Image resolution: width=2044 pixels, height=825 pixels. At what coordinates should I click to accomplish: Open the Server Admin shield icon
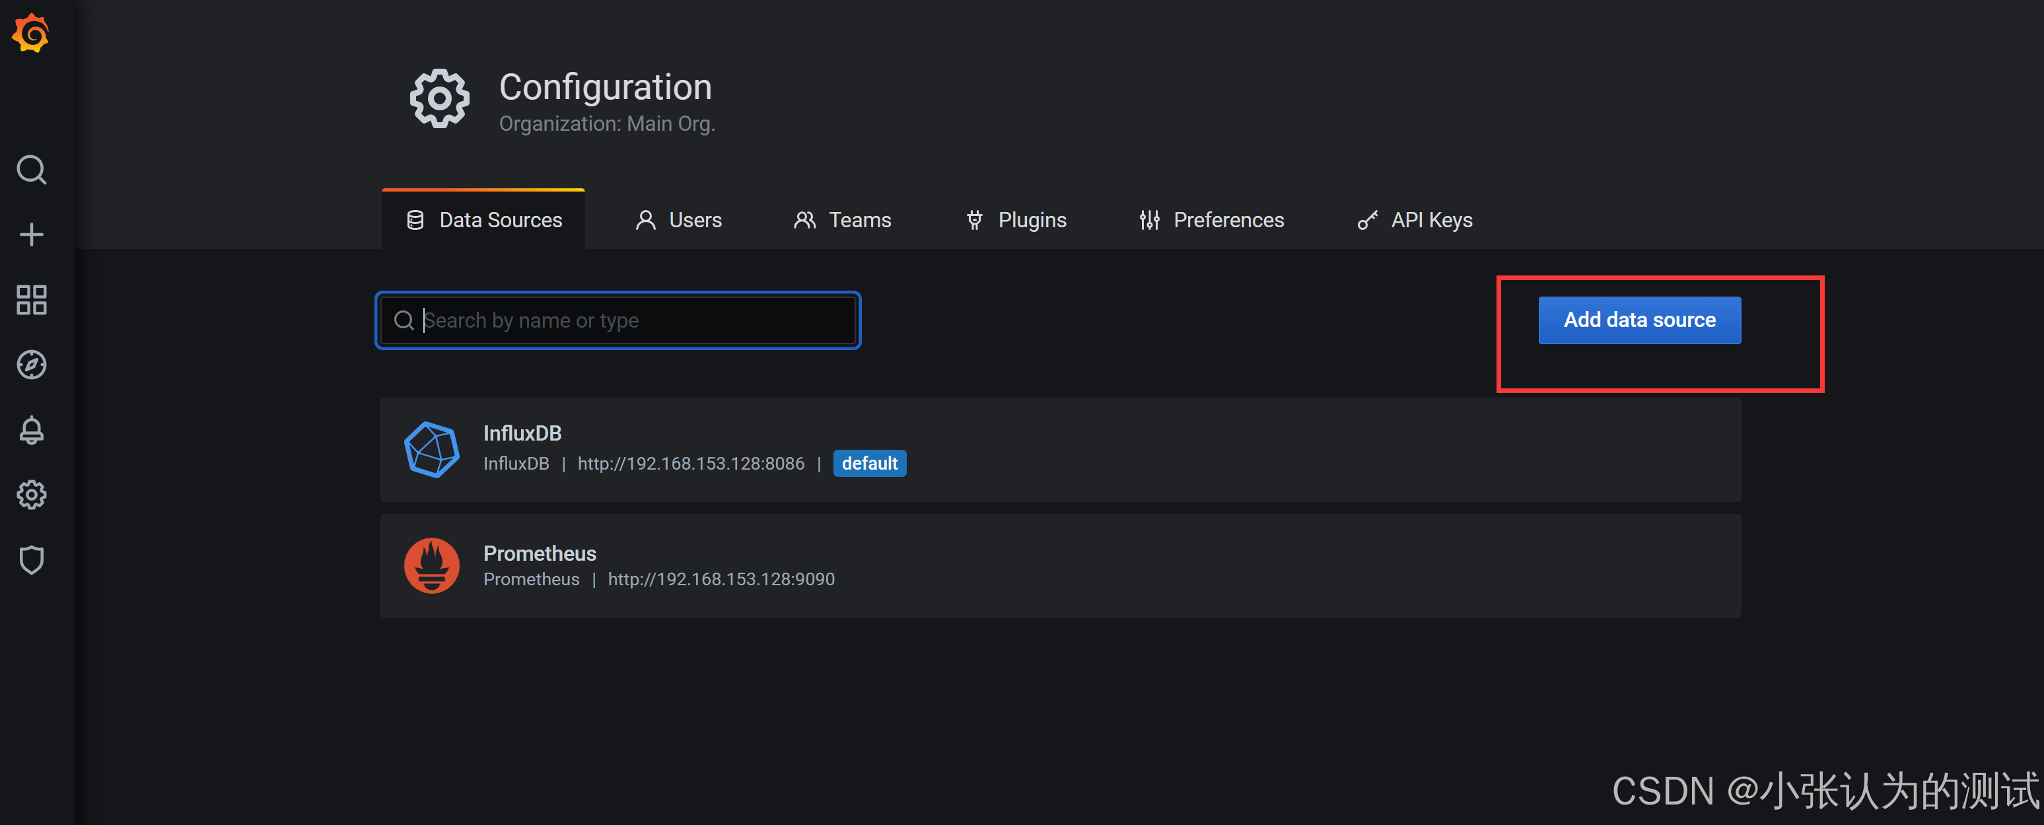[32, 560]
